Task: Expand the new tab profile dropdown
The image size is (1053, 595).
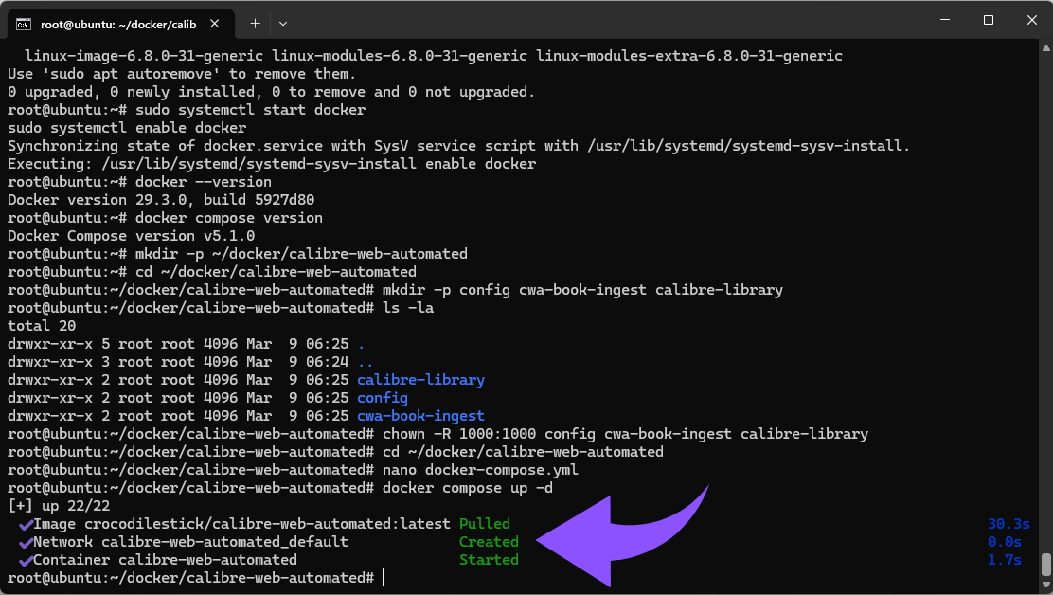Action: point(283,23)
